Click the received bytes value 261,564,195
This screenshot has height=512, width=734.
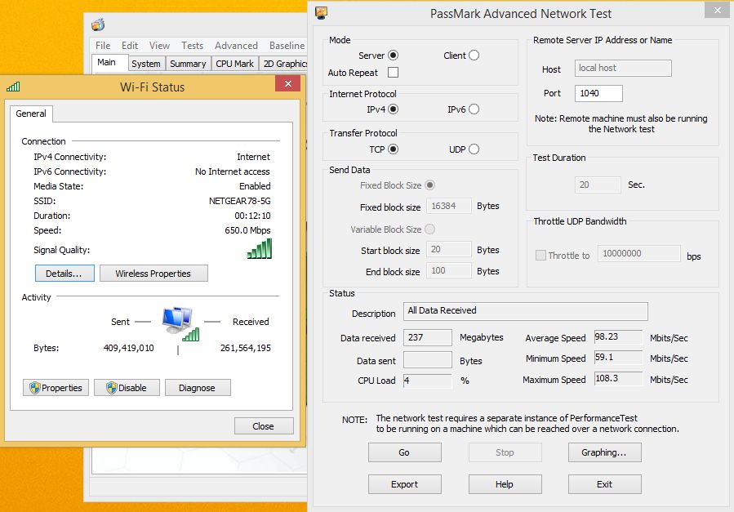pos(246,348)
